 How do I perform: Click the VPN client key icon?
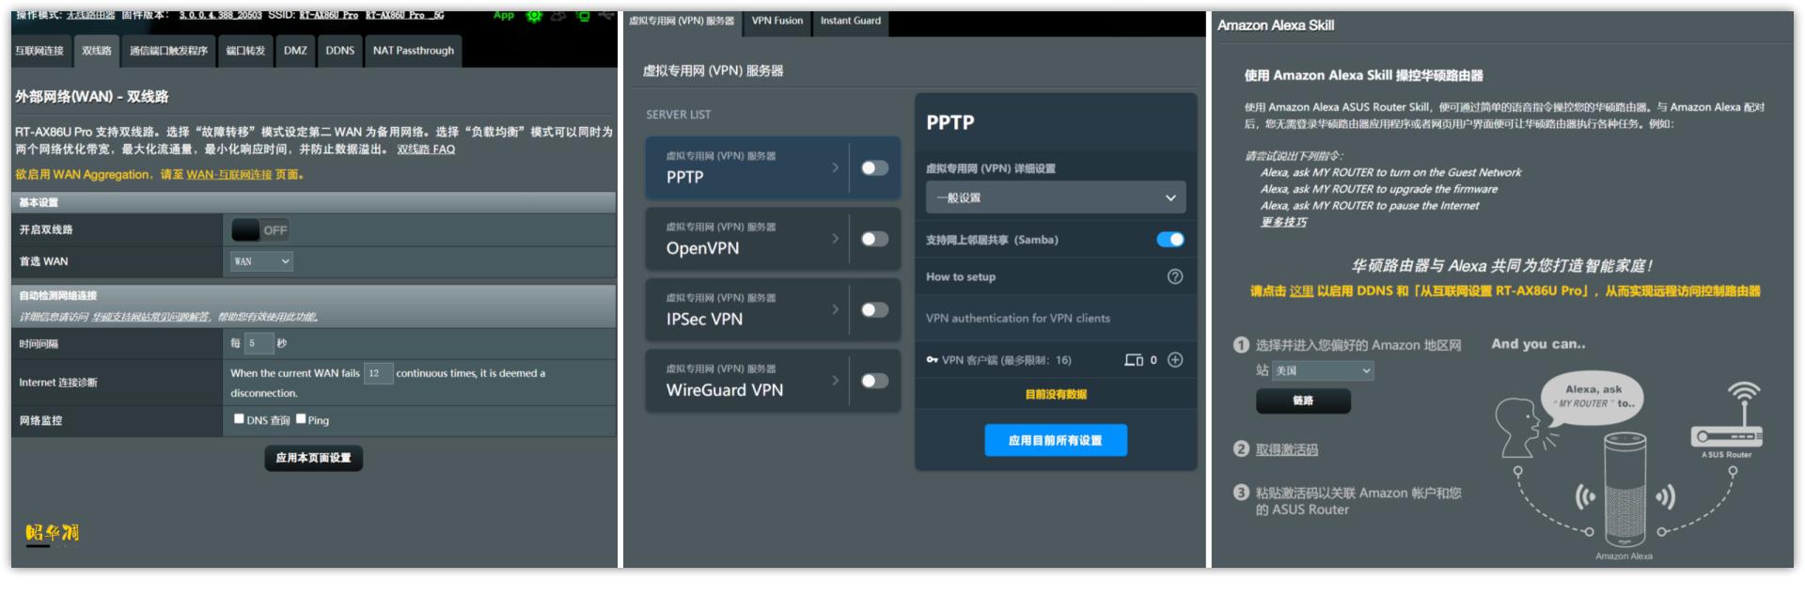click(932, 360)
